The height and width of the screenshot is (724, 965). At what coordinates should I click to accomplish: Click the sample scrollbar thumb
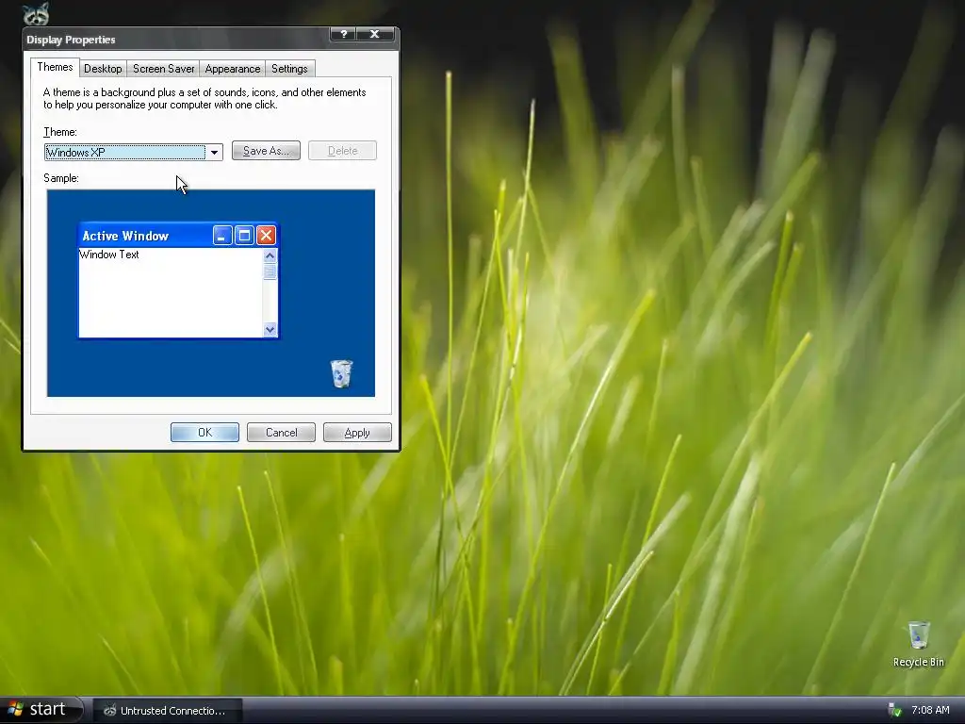(x=270, y=271)
